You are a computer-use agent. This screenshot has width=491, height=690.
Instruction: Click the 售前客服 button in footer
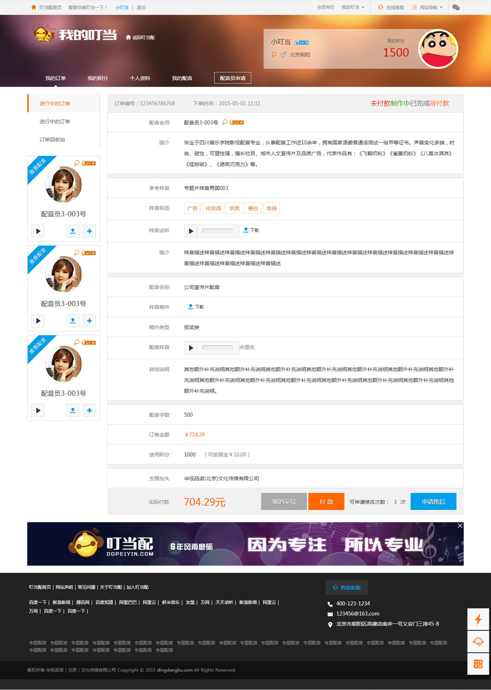[x=347, y=587]
